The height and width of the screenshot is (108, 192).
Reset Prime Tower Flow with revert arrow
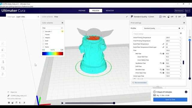(161, 73)
